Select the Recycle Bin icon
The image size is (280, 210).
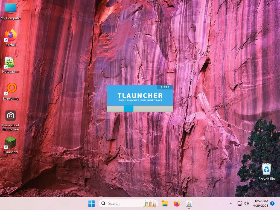266,172
